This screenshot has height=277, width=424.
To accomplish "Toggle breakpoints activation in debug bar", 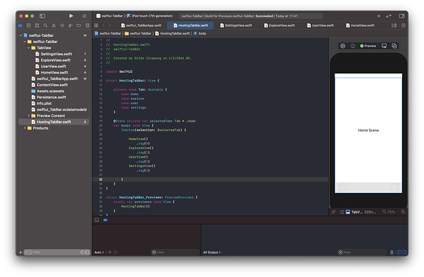I will point(106,220).
